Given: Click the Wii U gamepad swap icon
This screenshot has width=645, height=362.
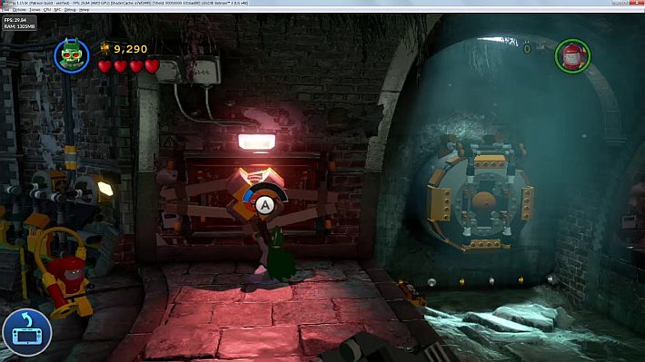Looking at the screenshot, I should pyautogui.click(x=27, y=332).
